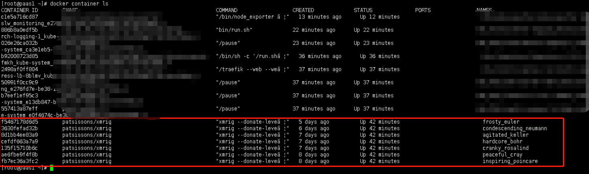Click container ID f5467178d6d5
Screen dimensions: 589x174
point(20,122)
